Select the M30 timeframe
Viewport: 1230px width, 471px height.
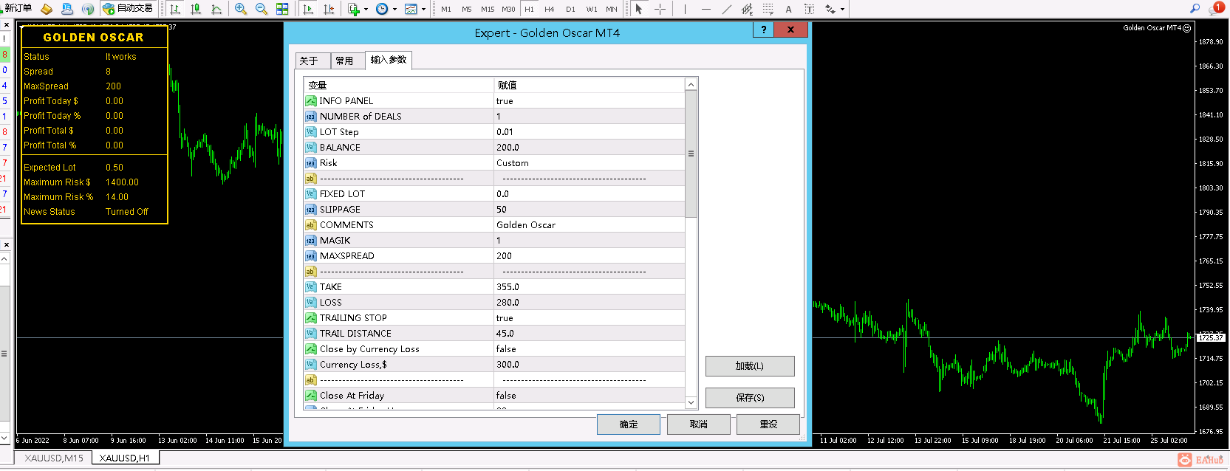(x=508, y=9)
